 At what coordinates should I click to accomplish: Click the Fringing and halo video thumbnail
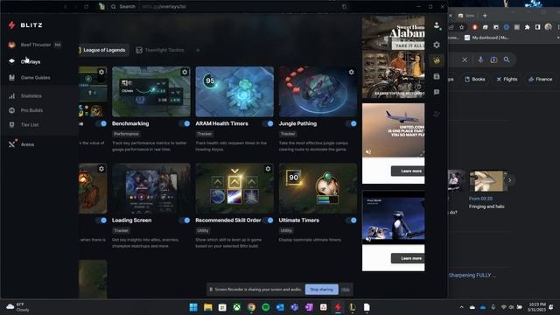click(x=486, y=181)
